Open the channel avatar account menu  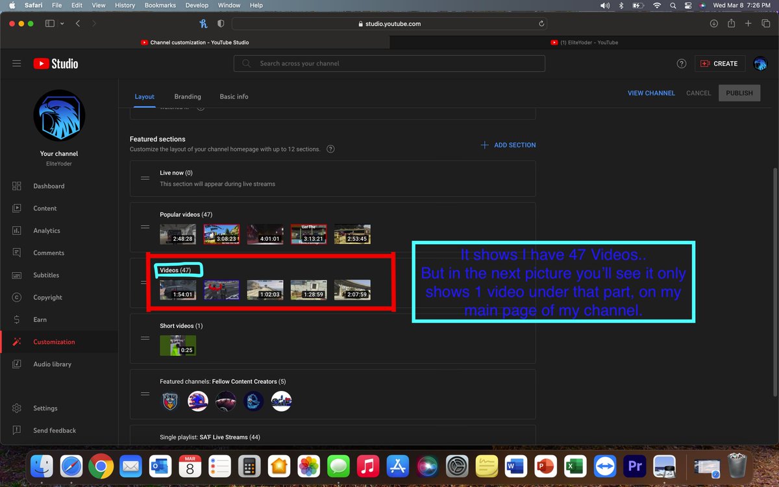(760, 64)
